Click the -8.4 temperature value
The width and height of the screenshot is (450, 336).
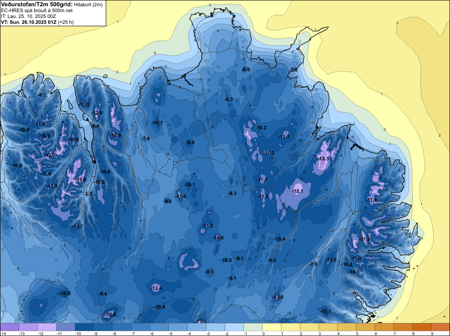coord(95,126)
